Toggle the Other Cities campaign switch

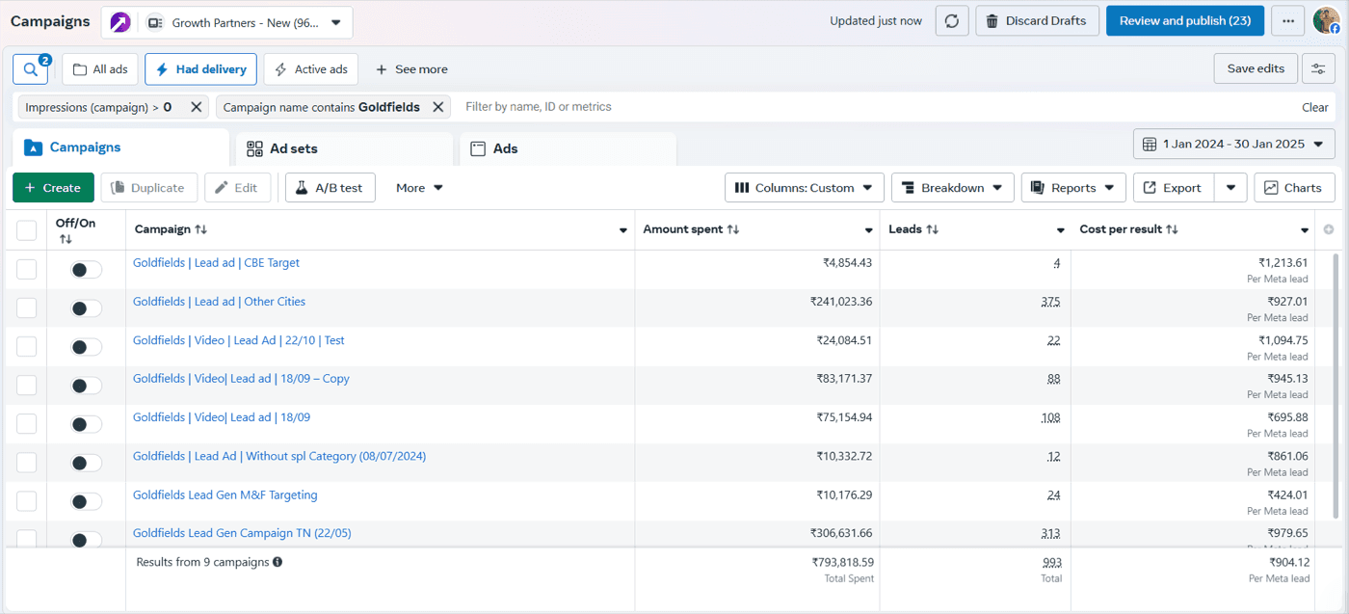[x=86, y=308]
